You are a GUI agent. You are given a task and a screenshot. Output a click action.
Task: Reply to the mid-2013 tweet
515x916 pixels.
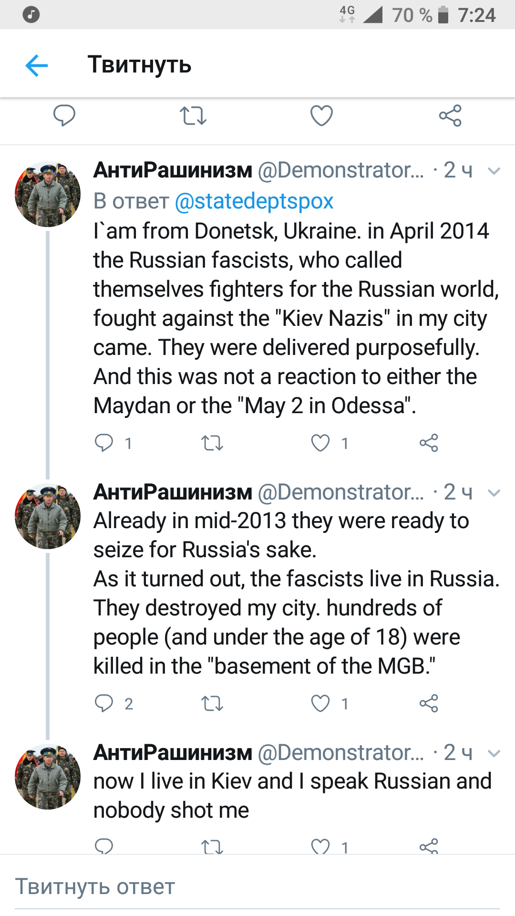104,703
